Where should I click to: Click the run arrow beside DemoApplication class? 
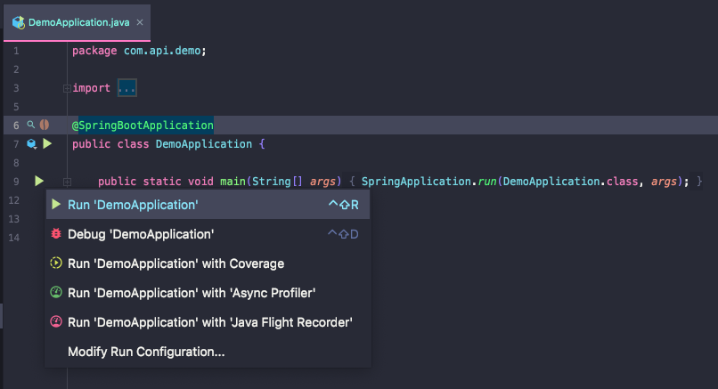pos(47,143)
